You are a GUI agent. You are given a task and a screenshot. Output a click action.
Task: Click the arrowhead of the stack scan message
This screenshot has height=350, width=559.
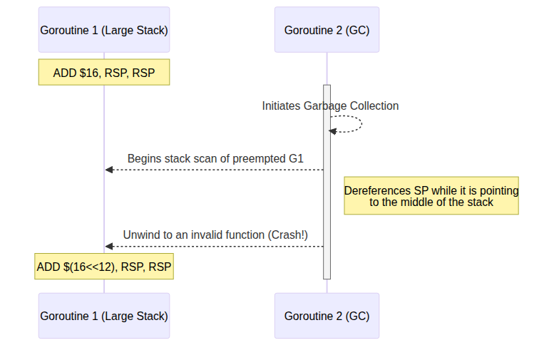pyautogui.click(x=109, y=170)
